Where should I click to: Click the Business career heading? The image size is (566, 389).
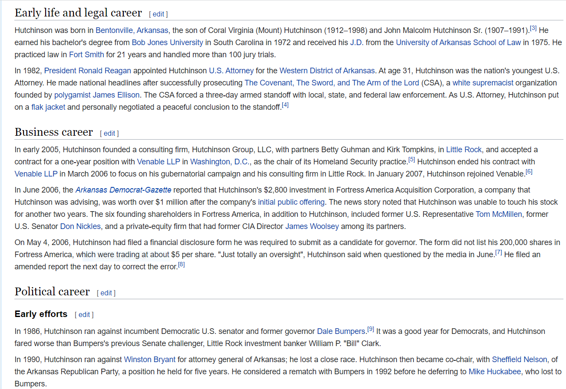pyautogui.click(x=54, y=132)
